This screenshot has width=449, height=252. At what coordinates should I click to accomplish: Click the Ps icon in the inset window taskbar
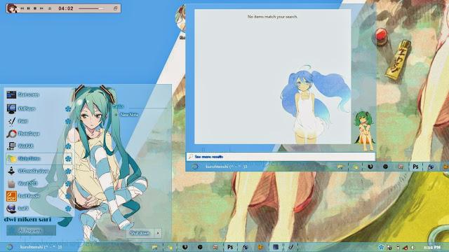point(415,167)
